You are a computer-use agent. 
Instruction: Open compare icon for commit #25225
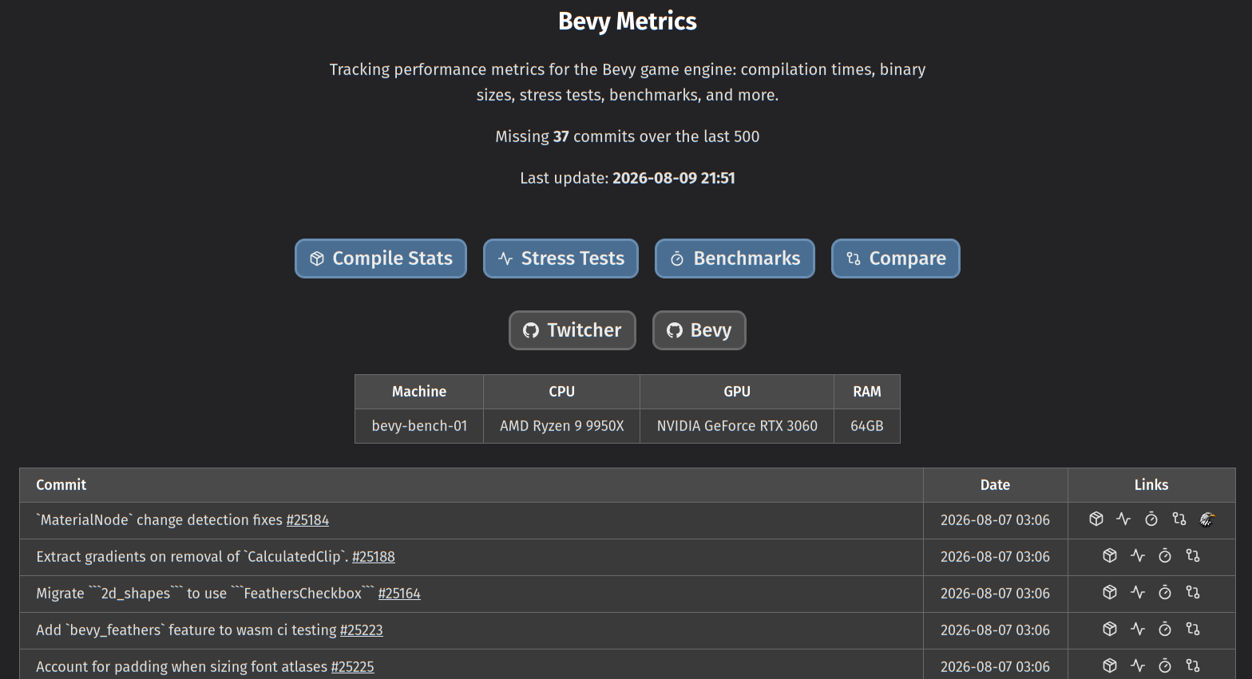[x=1193, y=665]
